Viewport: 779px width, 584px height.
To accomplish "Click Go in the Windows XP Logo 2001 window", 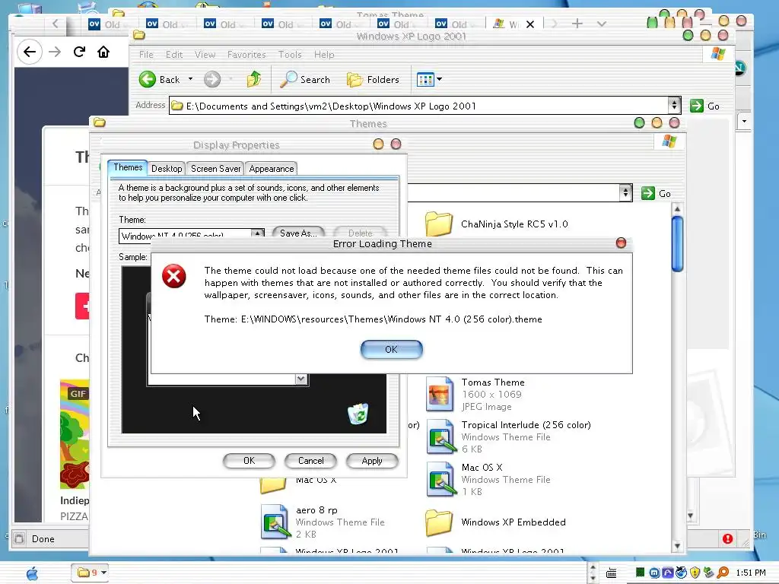I will [x=704, y=106].
